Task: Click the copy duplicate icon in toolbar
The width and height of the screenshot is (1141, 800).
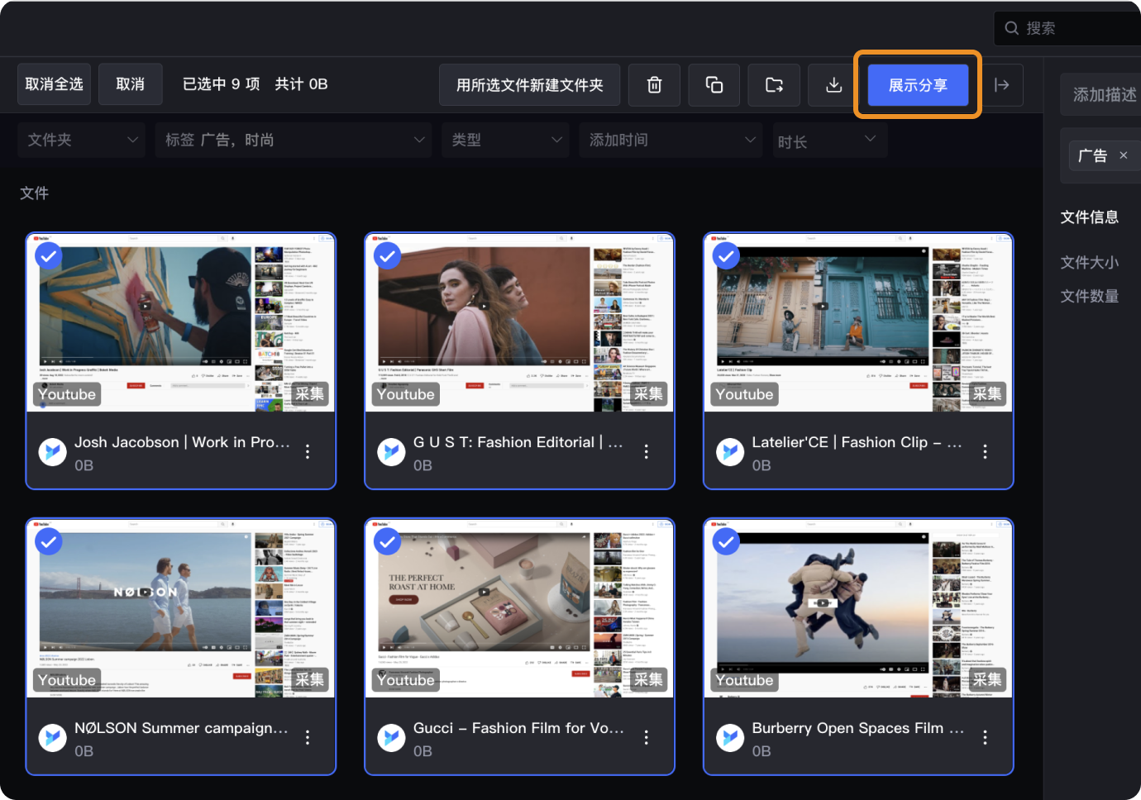Action: tap(714, 85)
